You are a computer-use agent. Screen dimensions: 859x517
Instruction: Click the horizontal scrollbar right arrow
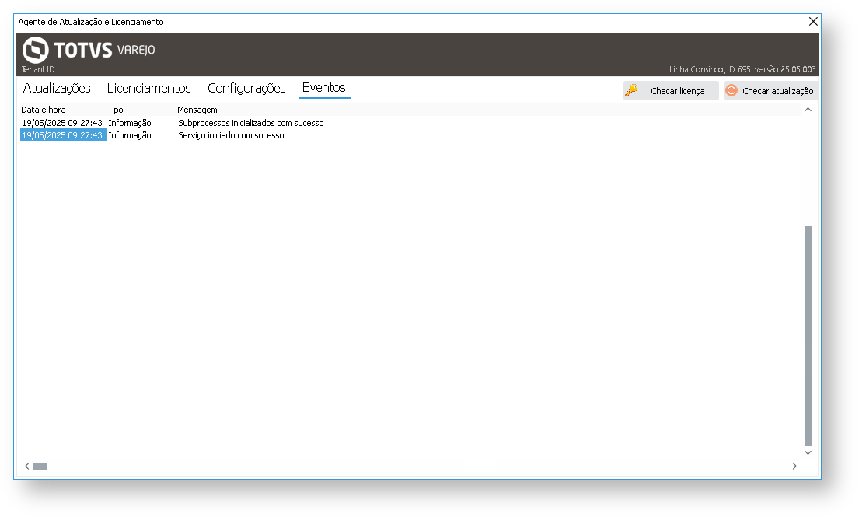pyautogui.click(x=794, y=466)
